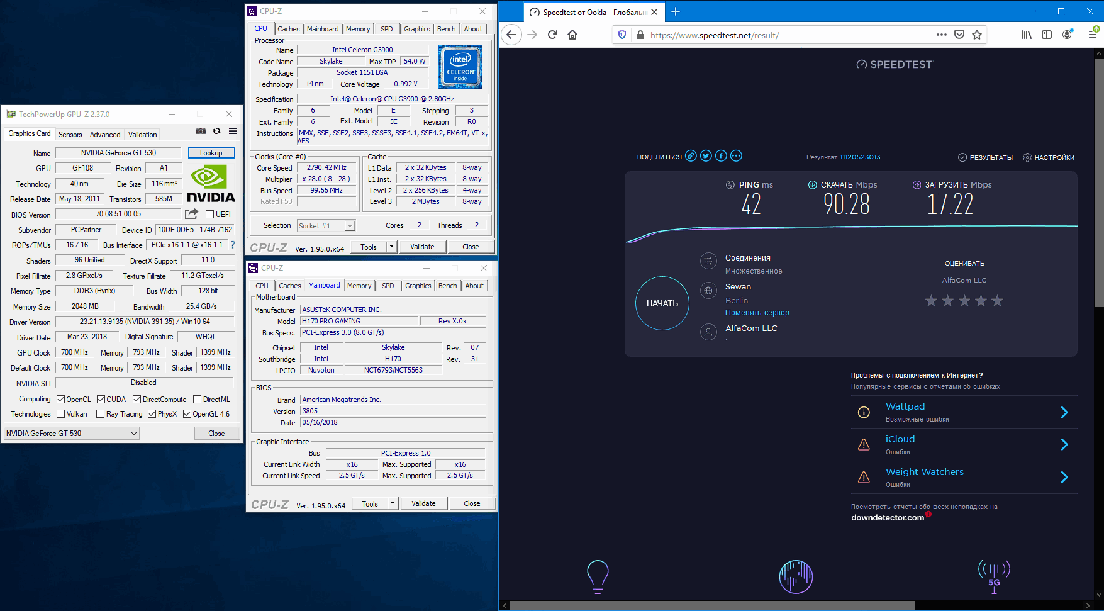Click the BIOS version share/export icon

191,214
